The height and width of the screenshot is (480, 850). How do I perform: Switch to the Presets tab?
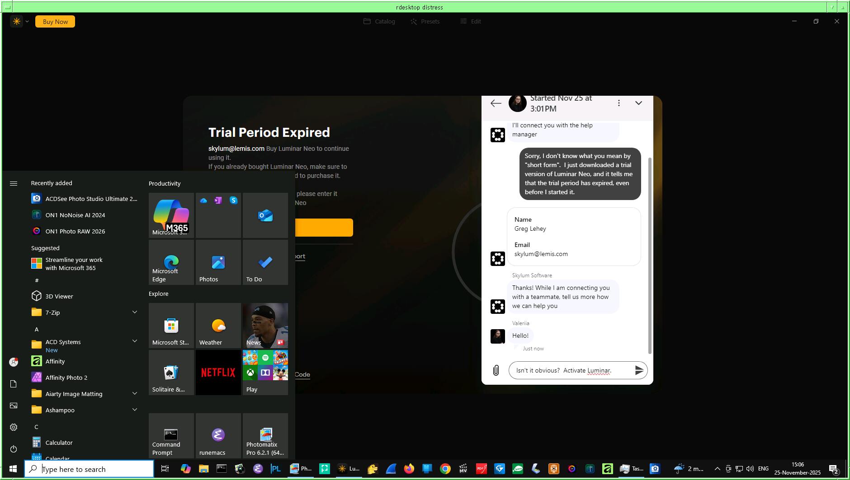425,21
